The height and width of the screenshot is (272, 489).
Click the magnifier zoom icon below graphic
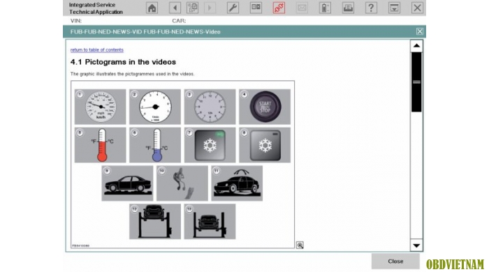click(x=300, y=245)
